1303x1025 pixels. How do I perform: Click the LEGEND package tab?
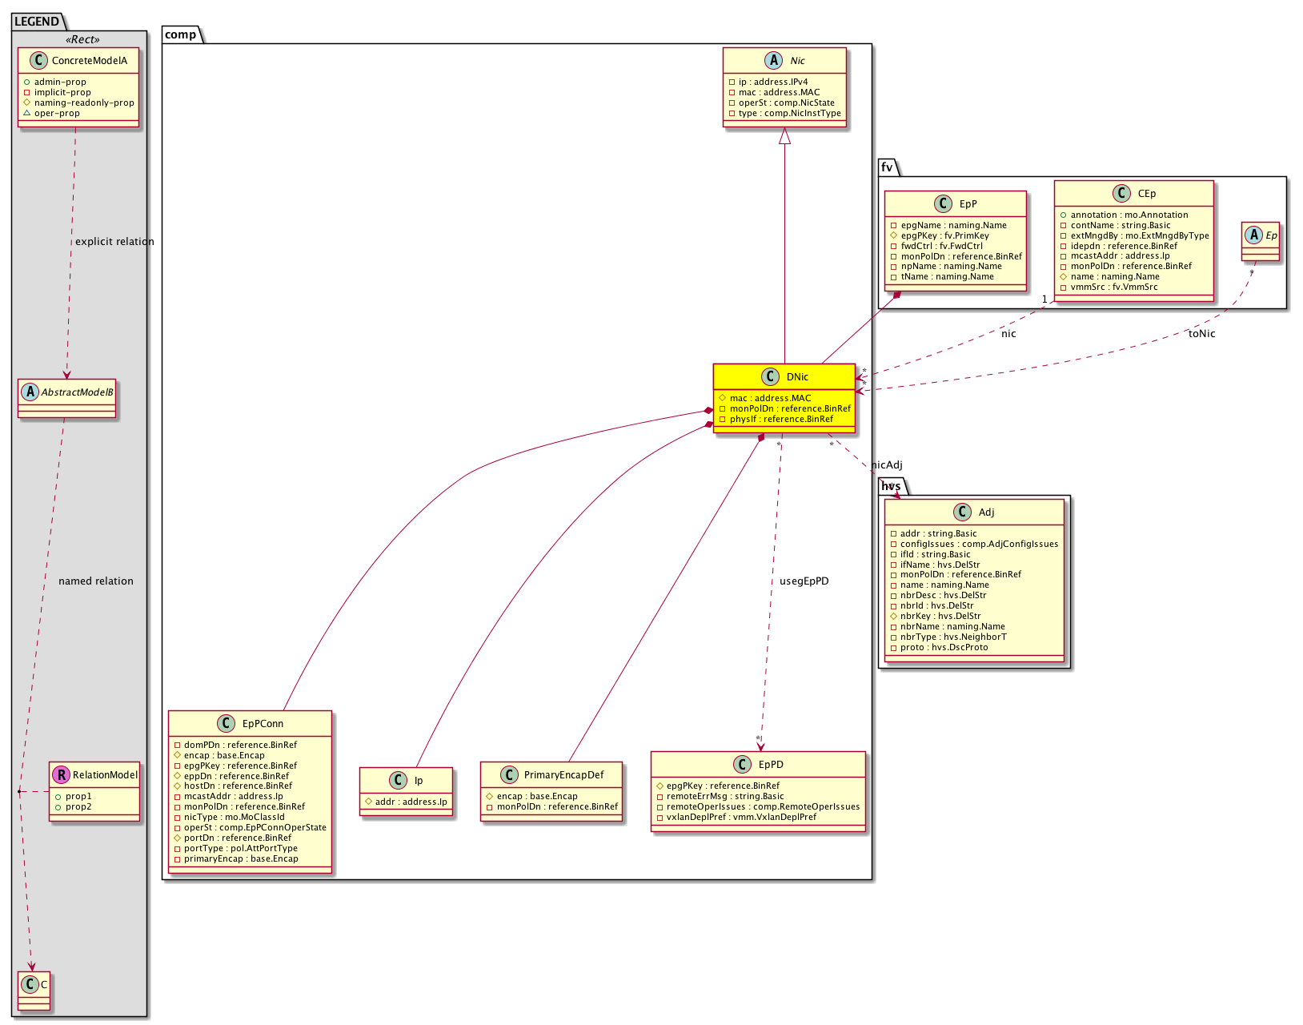coord(37,22)
